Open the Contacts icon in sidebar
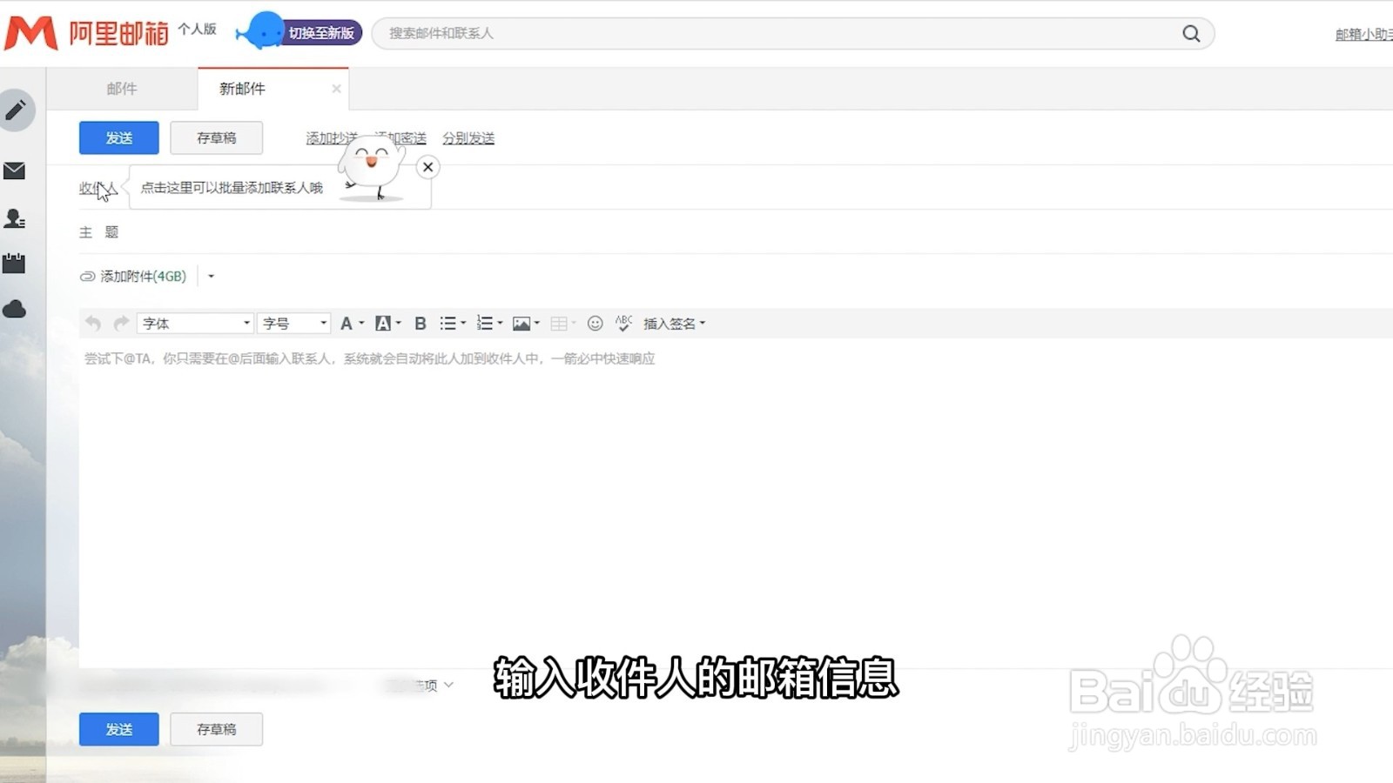The image size is (1393, 783). 16,219
